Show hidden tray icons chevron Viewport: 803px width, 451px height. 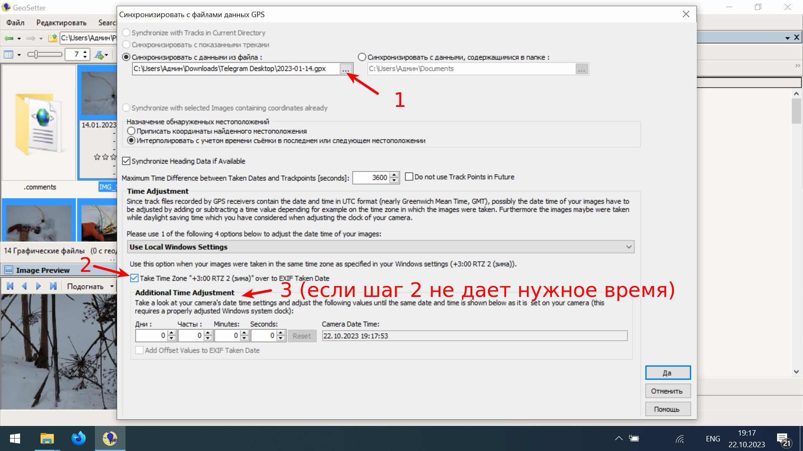click(x=619, y=438)
